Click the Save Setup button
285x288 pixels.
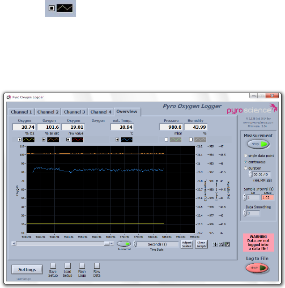[53, 266]
